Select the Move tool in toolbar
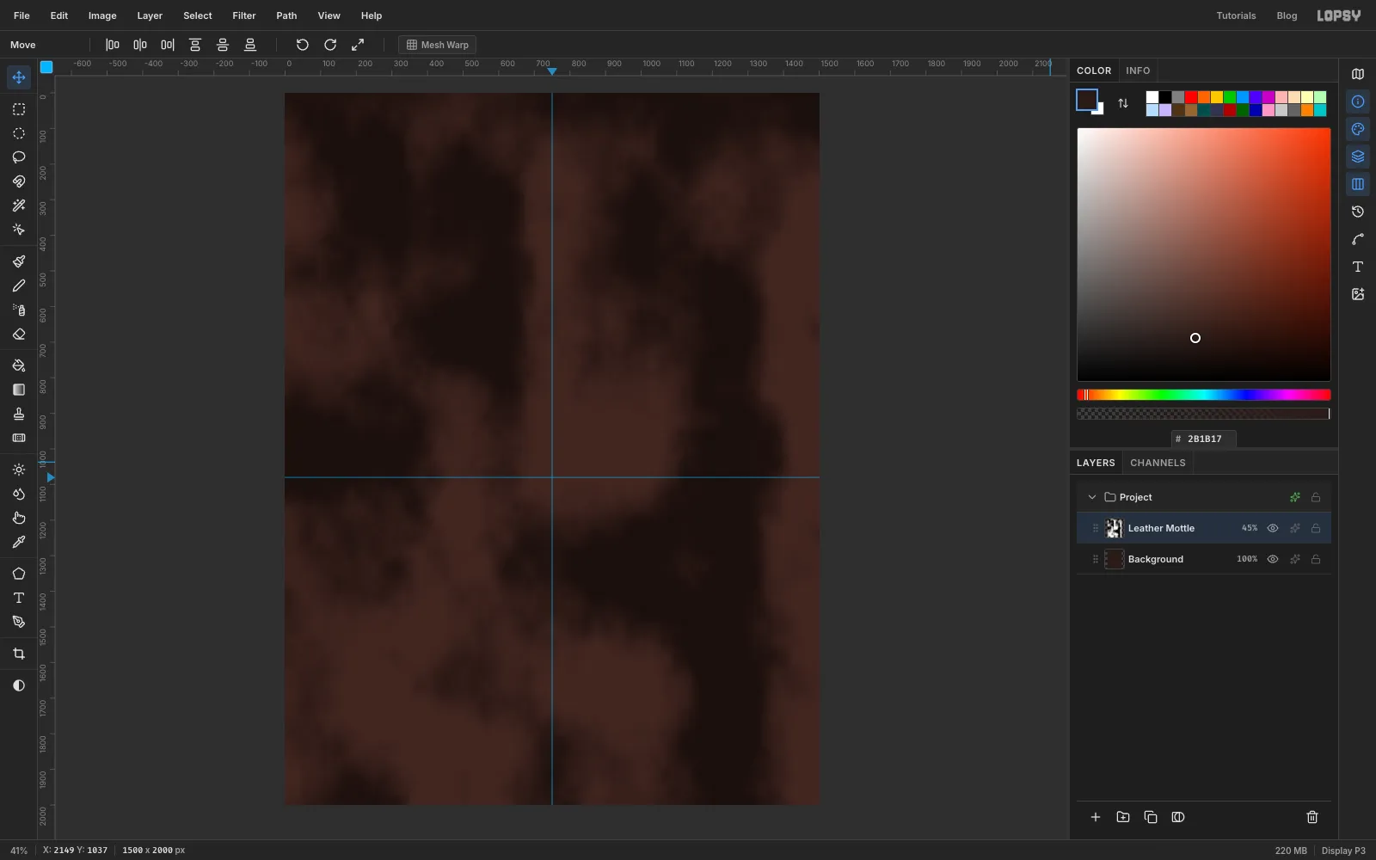This screenshot has width=1376, height=860. (19, 77)
